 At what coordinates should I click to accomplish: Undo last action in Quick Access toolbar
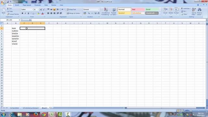(x=10, y=2)
